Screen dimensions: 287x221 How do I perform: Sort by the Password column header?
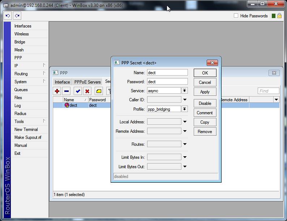point(99,100)
